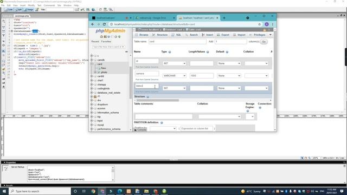Open phpMyAdmin home icon

[x=101, y=37]
